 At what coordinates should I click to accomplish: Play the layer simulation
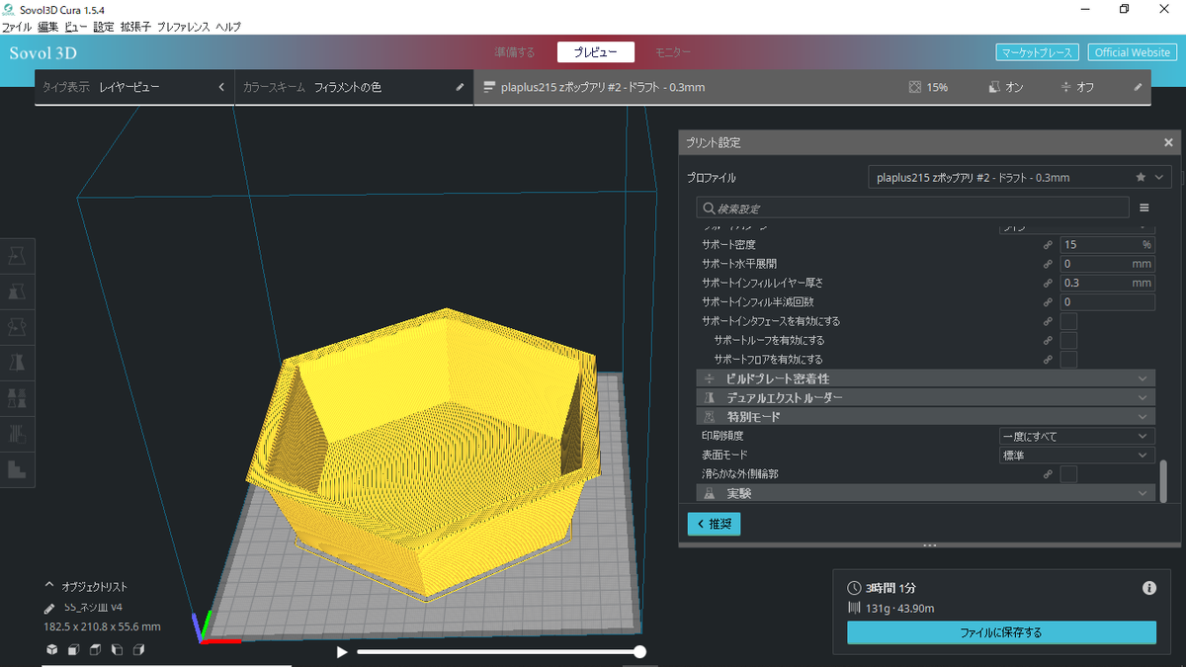tap(342, 652)
